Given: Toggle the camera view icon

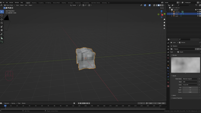Looking at the screenshot, I should click(x=164, y=26).
